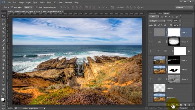
Task: Click the Add layer mask icon
Action: [x=173, y=105]
